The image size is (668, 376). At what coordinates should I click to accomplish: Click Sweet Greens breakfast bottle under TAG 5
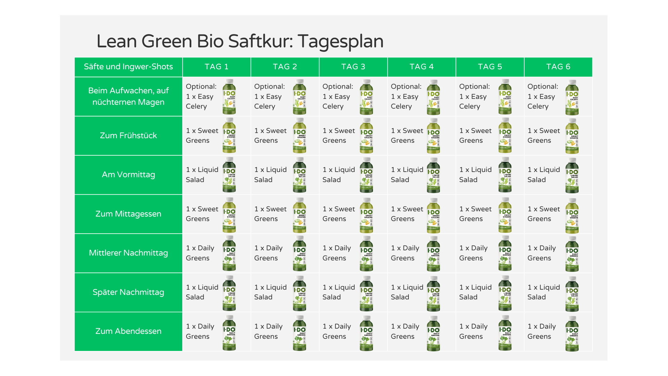pos(505,136)
